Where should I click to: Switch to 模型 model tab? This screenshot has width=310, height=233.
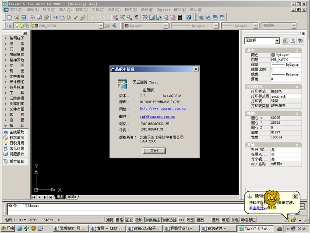pyautogui.click(x=60, y=197)
